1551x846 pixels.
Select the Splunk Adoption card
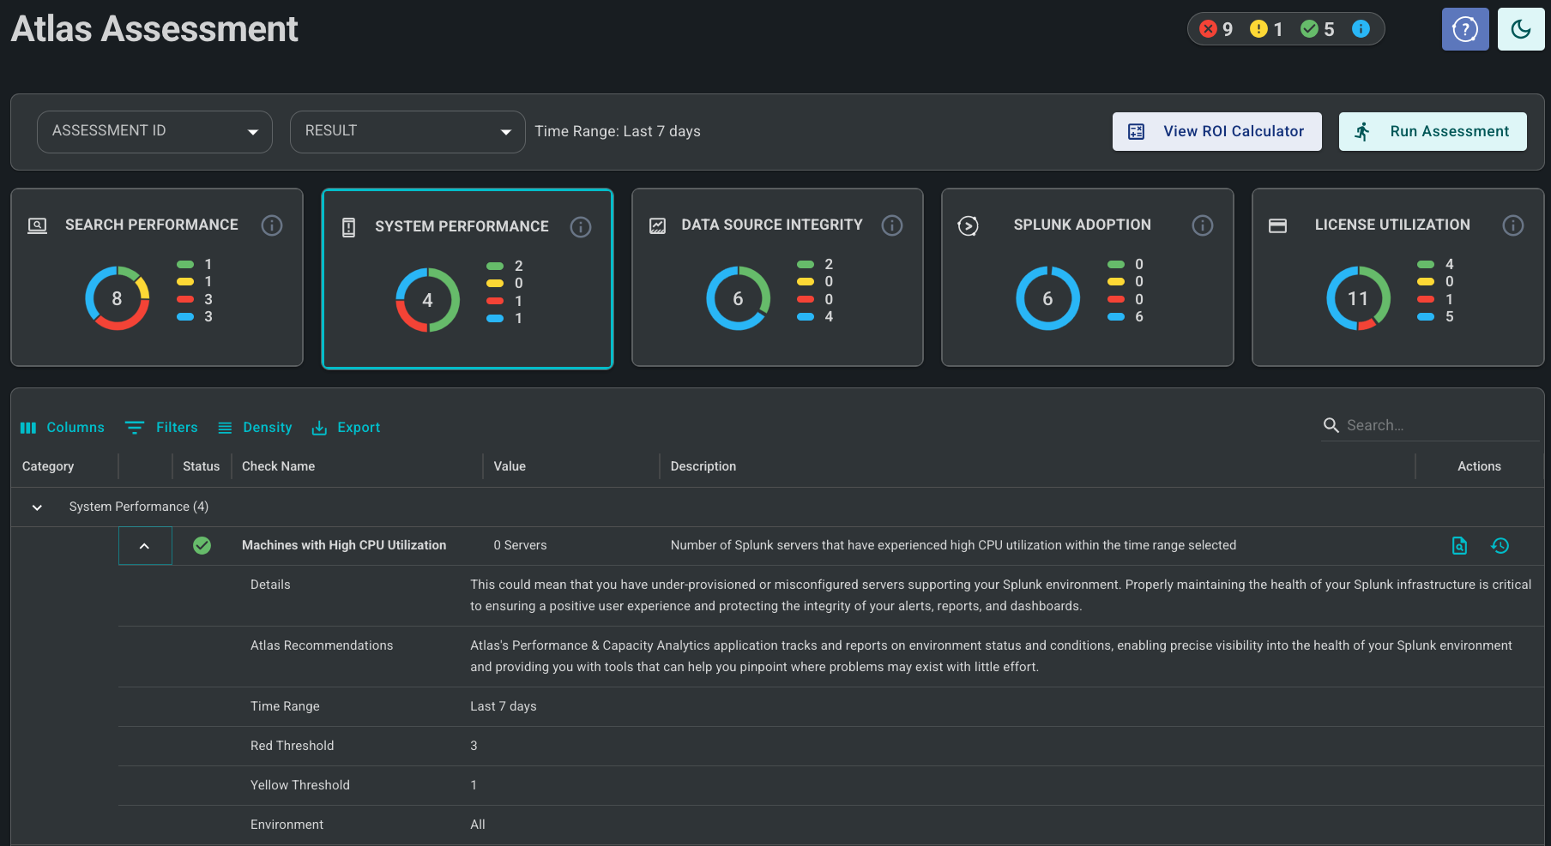(x=1088, y=277)
